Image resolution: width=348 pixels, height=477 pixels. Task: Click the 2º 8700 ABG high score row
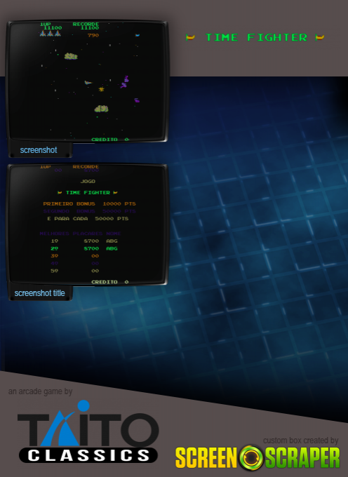[84, 248]
